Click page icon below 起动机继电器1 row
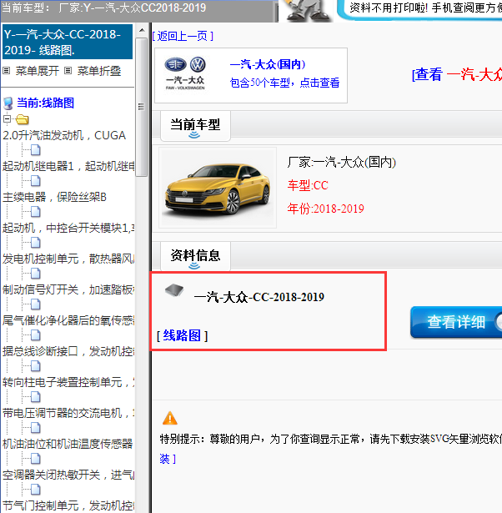502x513 pixels. point(36,181)
